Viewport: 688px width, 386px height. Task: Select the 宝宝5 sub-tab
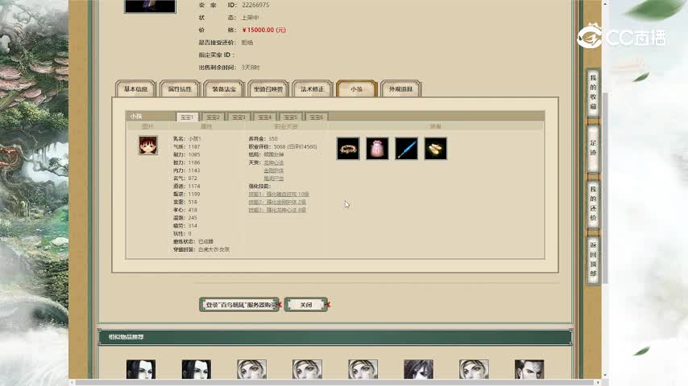(291, 117)
